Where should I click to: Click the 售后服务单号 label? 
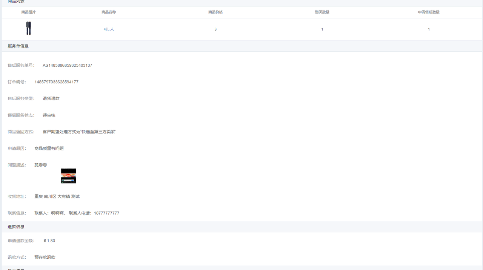21,66
